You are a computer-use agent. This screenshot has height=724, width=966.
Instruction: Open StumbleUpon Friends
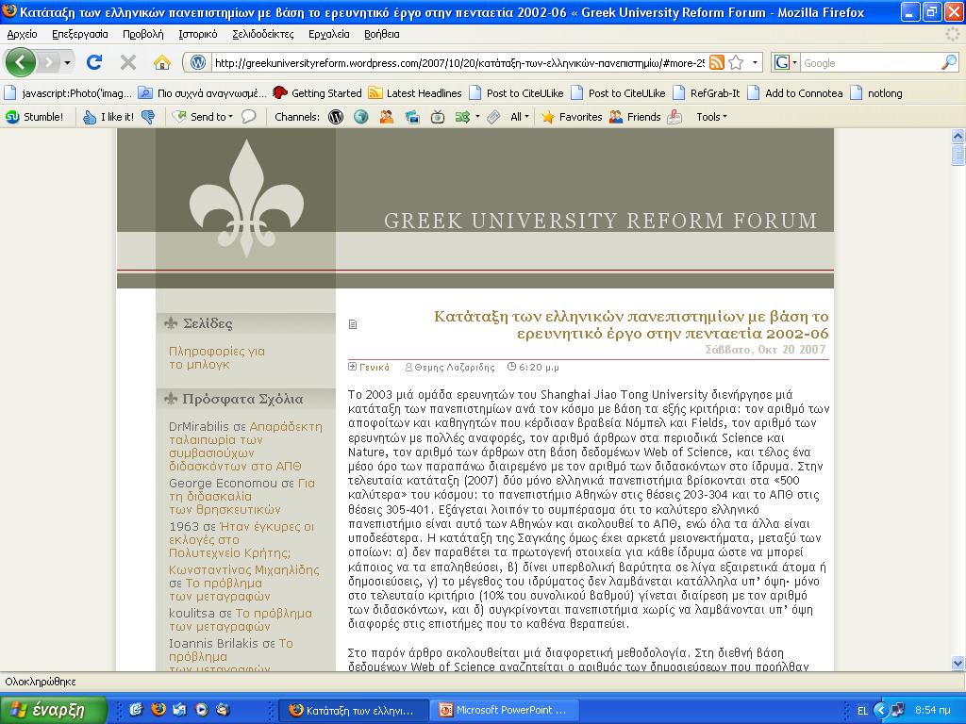[635, 117]
